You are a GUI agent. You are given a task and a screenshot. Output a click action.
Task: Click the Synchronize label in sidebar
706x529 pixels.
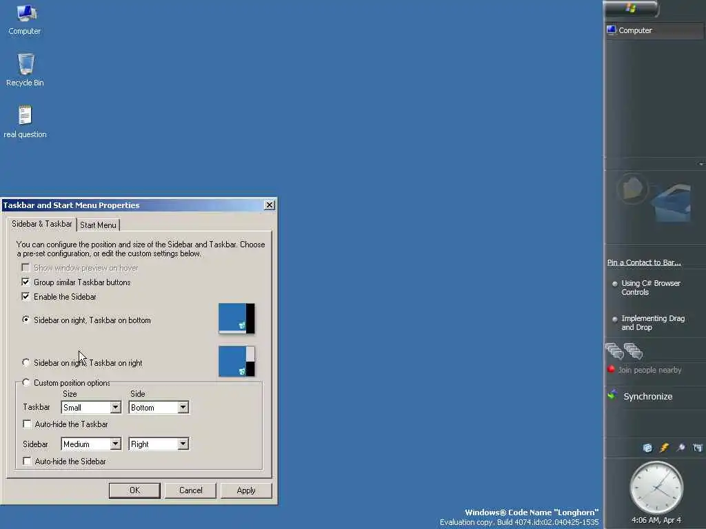click(648, 396)
